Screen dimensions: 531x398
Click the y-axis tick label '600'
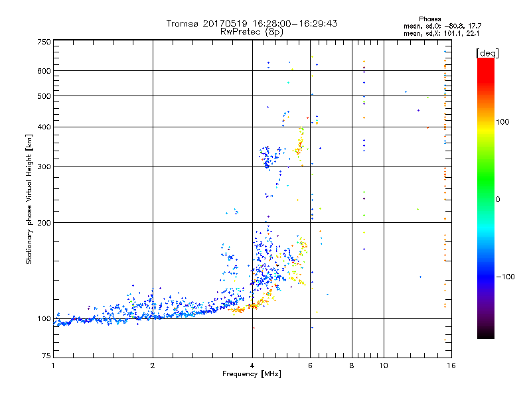click(x=44, y=71)
